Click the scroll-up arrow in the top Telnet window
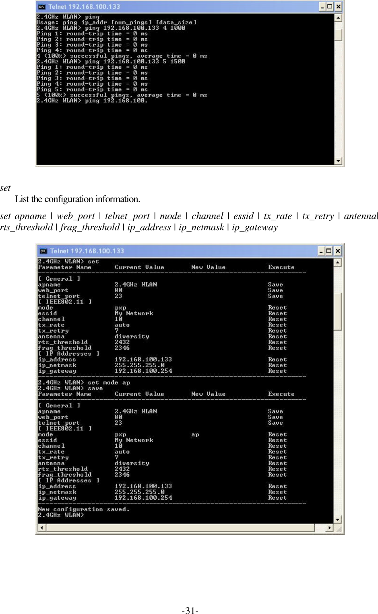Screen dimensions: 378x614 pos(337,18)
